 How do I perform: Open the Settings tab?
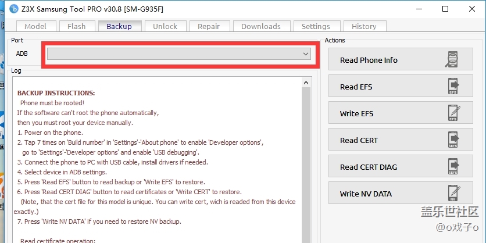point(316,26)
